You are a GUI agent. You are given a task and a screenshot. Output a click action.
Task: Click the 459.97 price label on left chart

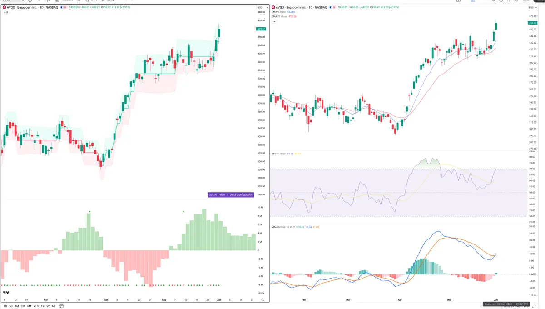click(x=261, y=29)
